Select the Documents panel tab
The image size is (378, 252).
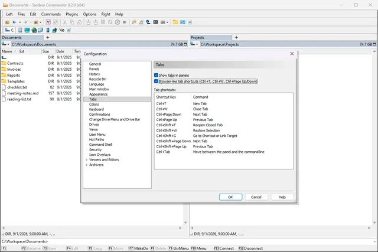22,38
